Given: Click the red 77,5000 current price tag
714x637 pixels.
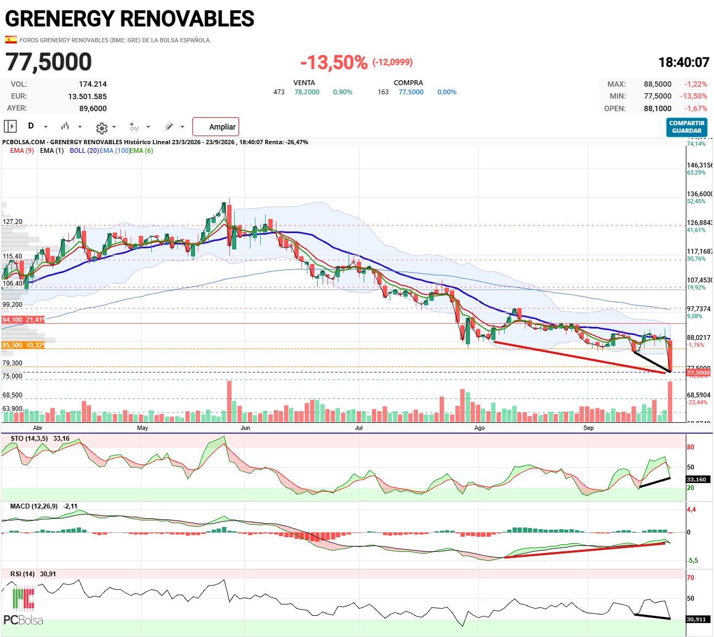Looking at the screenshot, I should 698,373.
